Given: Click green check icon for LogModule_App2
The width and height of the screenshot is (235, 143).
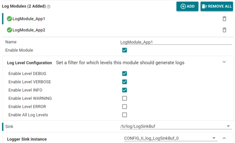Looking at the screenshot, I should pyautogui.click(x=9, y=30).
